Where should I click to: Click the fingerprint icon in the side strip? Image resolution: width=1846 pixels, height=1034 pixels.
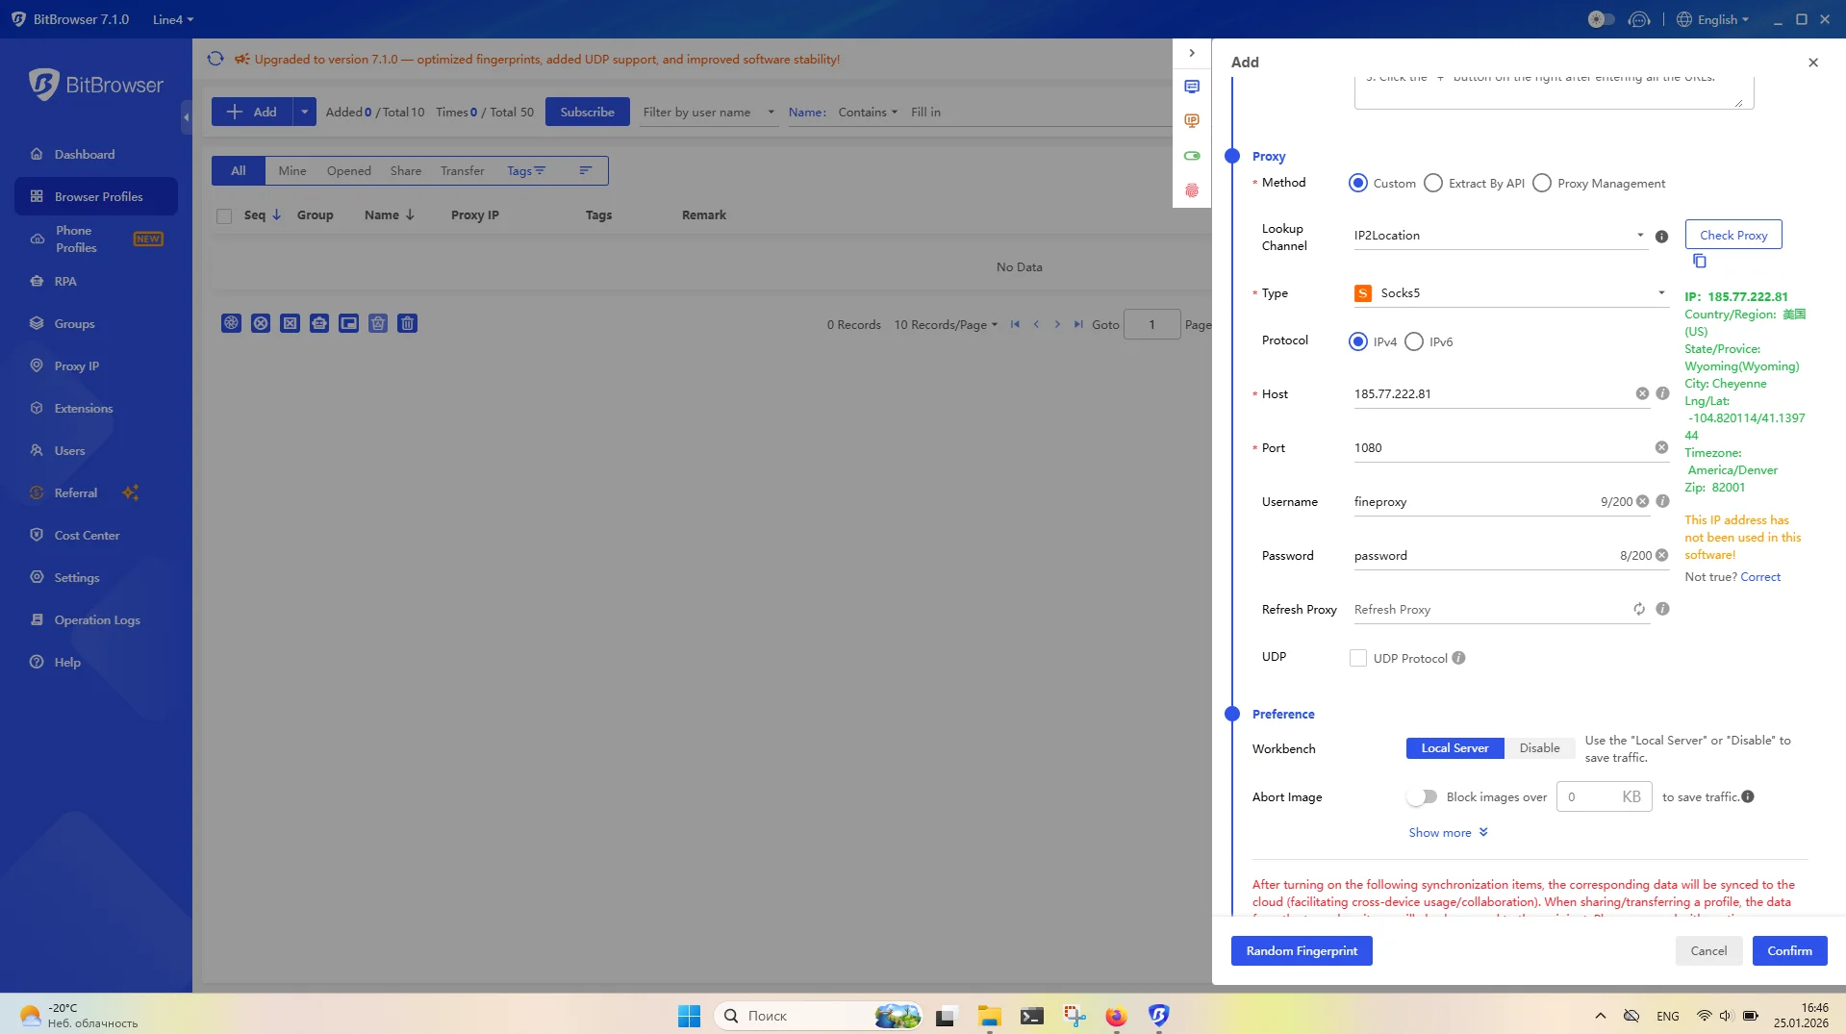(1192, 190)
